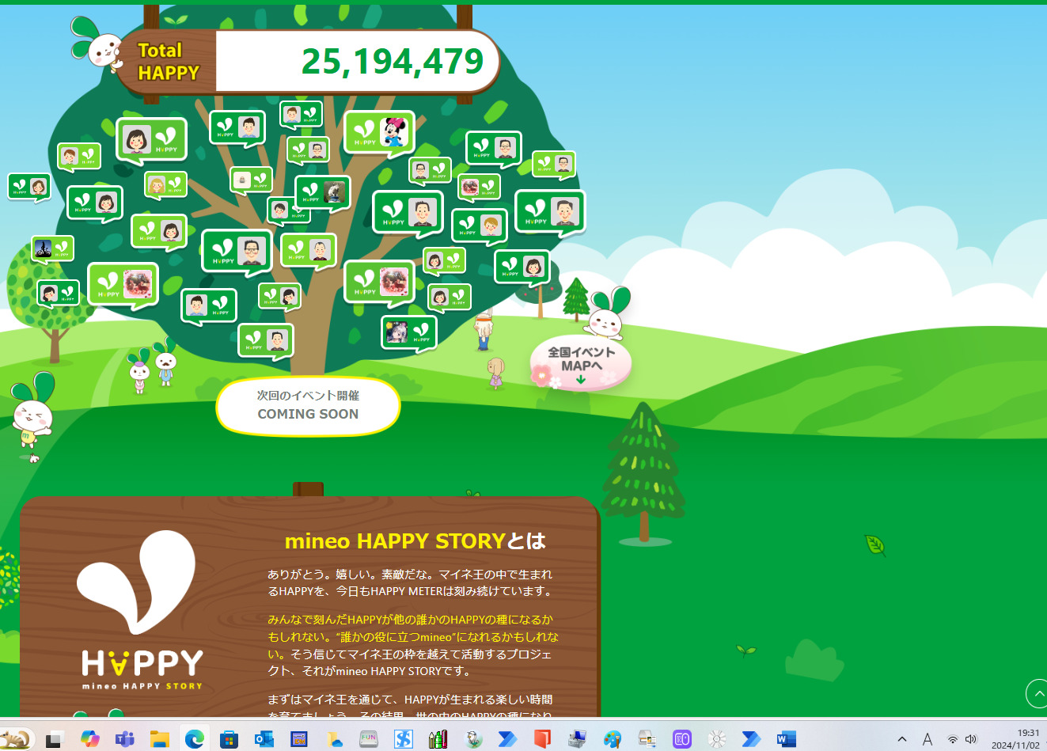Launch Paint from the taskbar
1047x751 pixels.
pyautogui.click(x=612, y=739)
